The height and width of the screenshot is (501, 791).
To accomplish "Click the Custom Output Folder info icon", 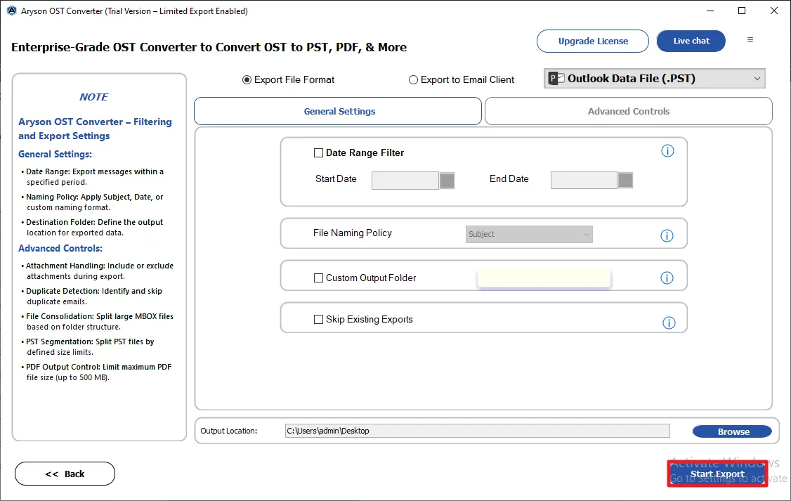I will tap(667, 278).
